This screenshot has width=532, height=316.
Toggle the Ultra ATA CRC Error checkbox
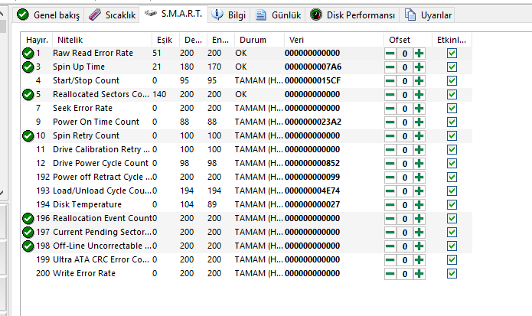click(452, 259)
